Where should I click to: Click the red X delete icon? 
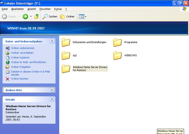click(7, 79)
